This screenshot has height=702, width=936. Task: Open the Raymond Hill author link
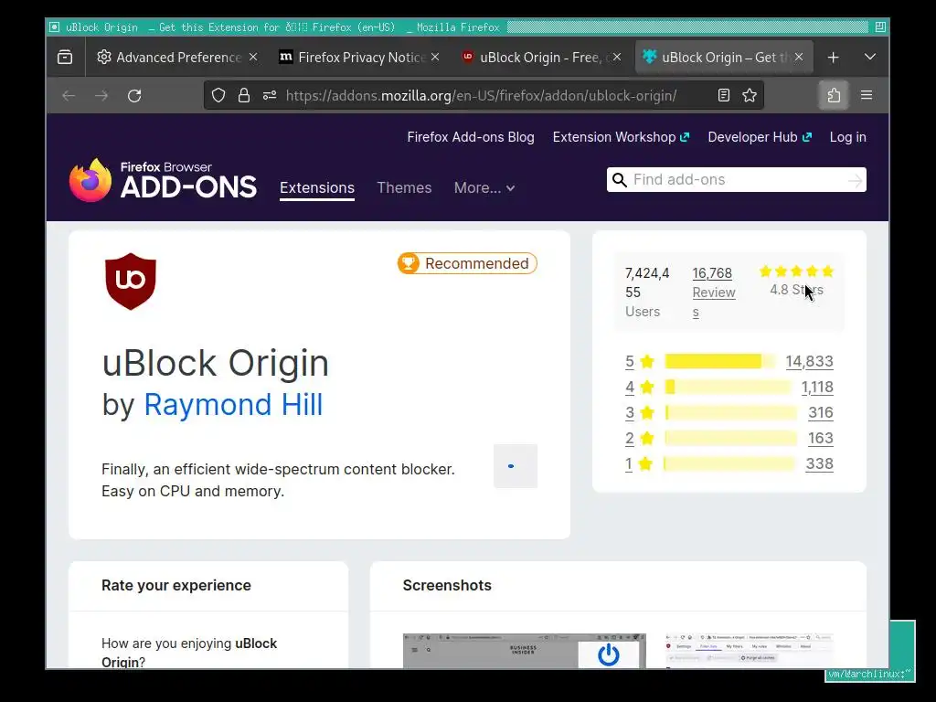pyautogui.click(x=233, y=405)
